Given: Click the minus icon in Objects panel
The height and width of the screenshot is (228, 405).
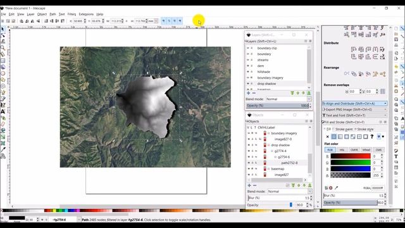Looking at the screenshot, I should [254, 186].
